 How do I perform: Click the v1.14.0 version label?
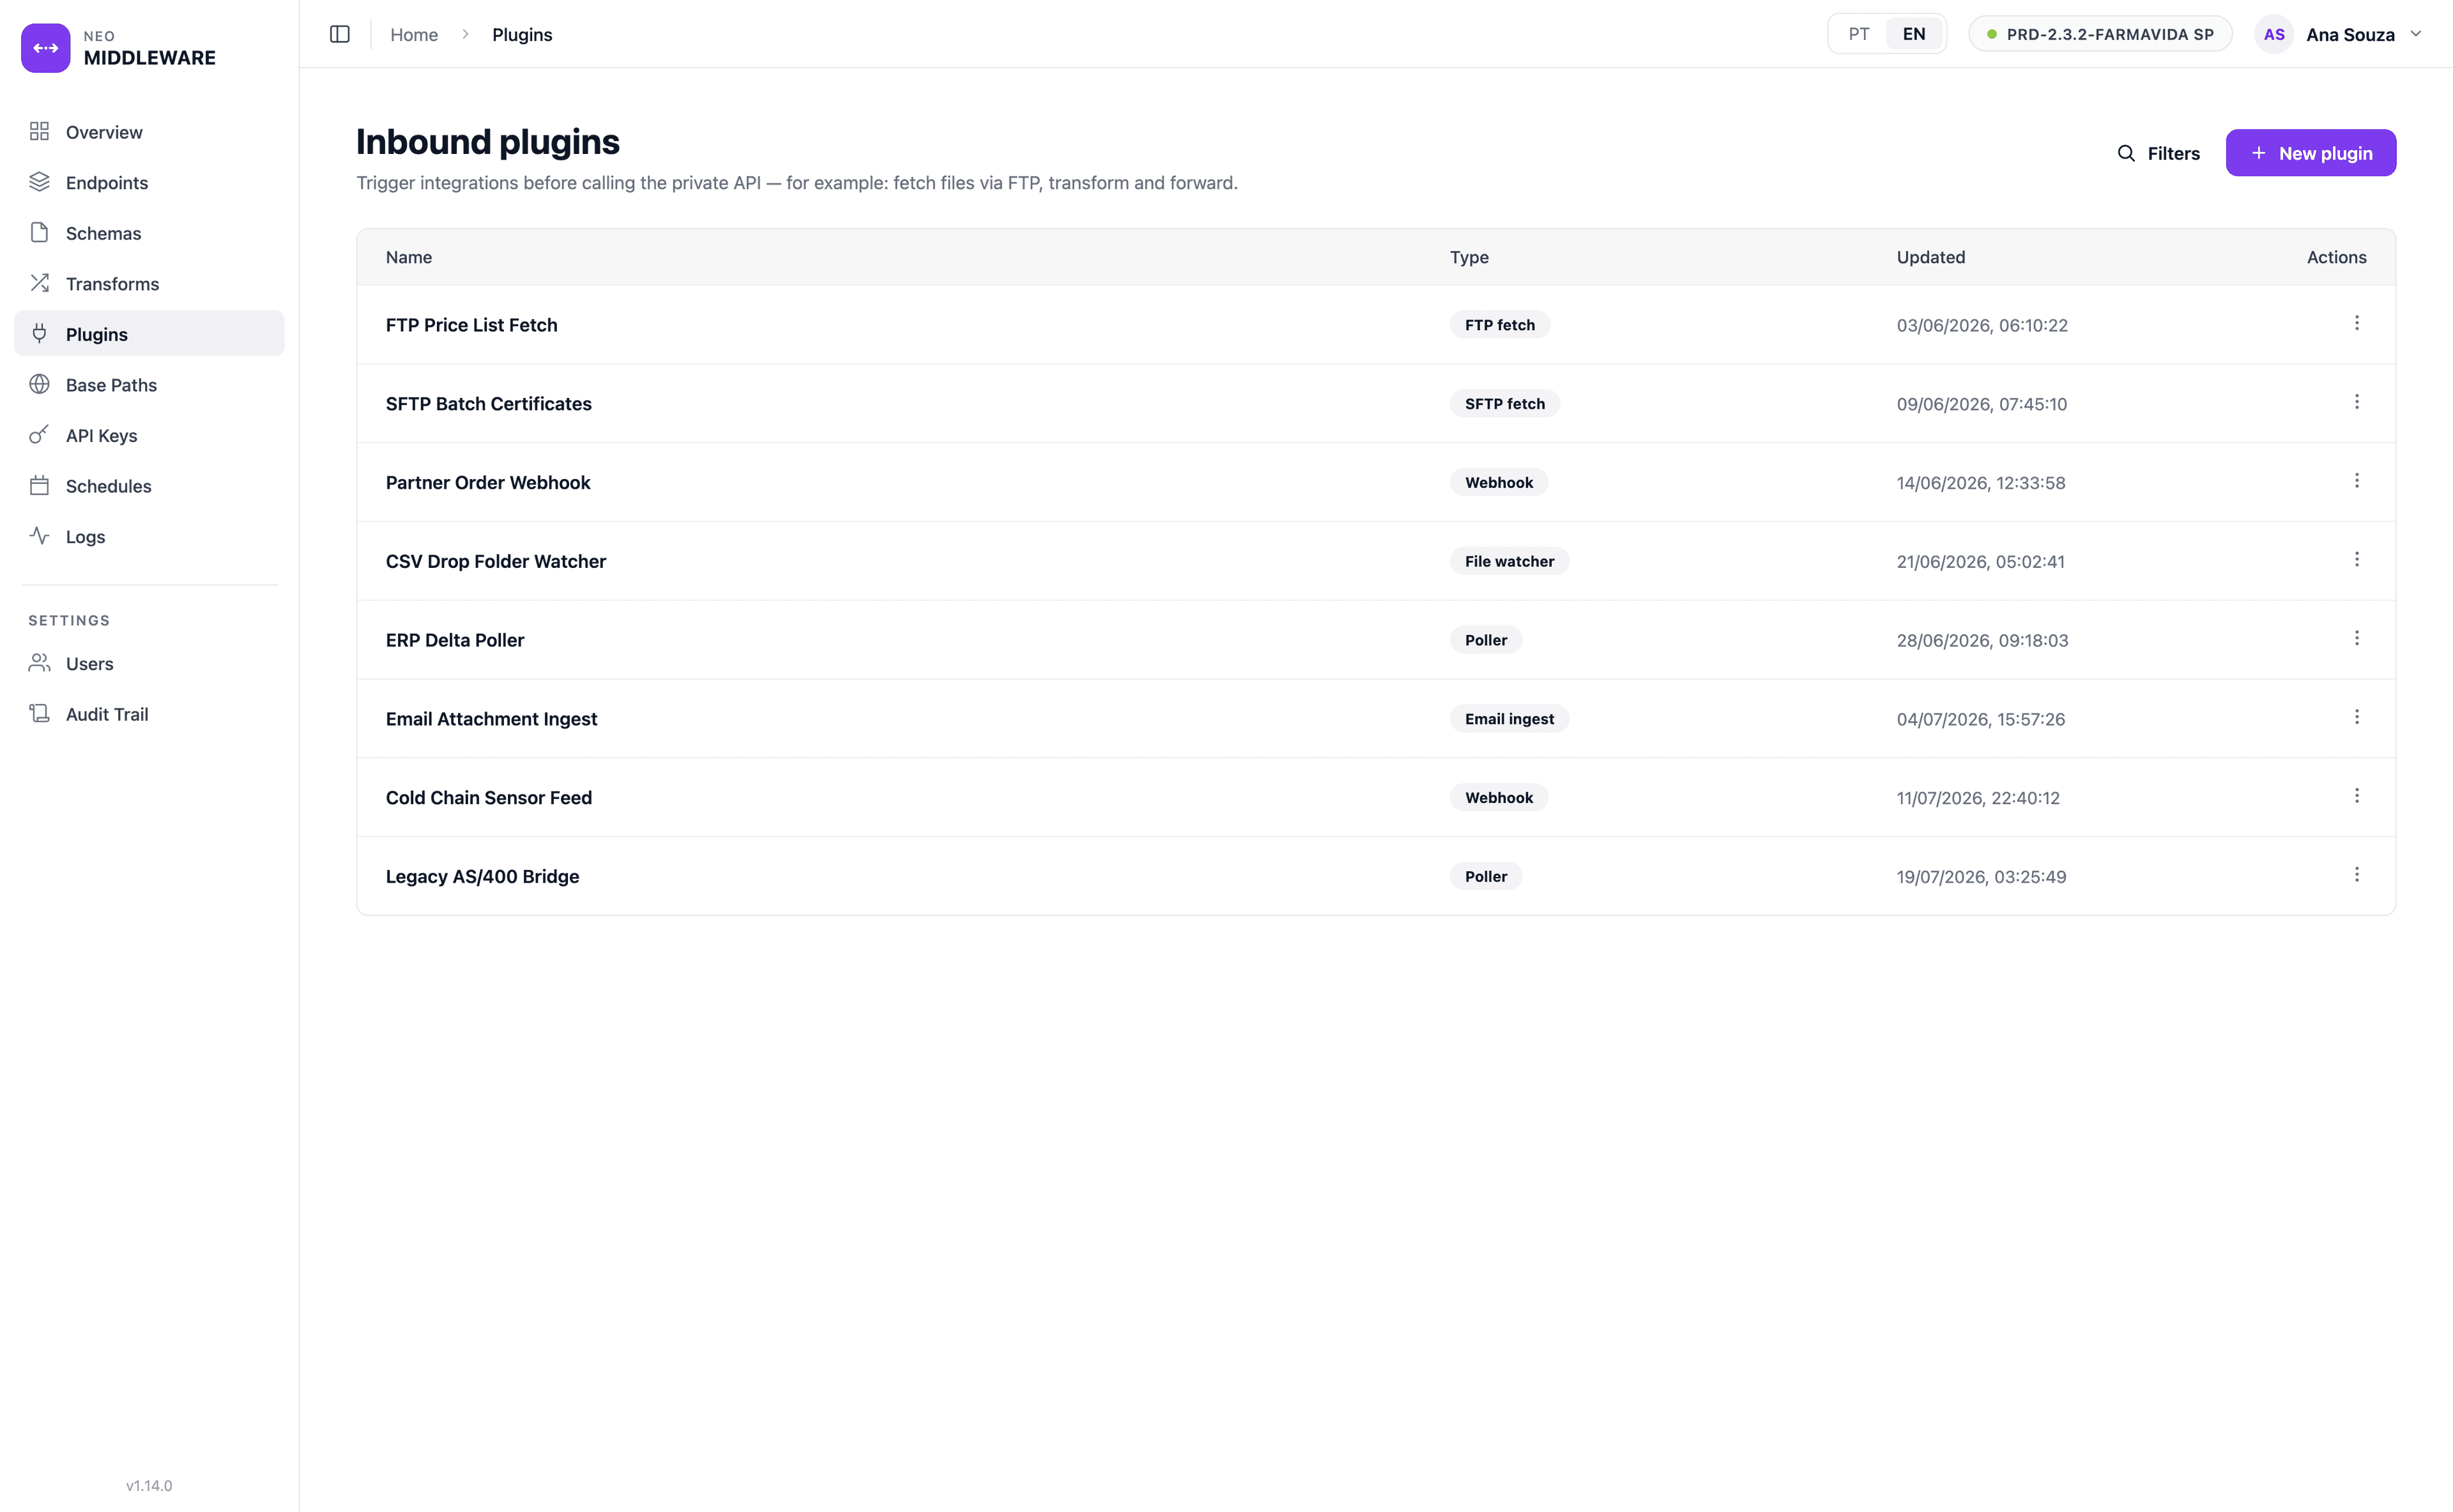149,1485
